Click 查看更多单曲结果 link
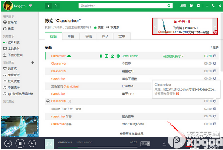The image size is (223, 150). click(132, 134)
